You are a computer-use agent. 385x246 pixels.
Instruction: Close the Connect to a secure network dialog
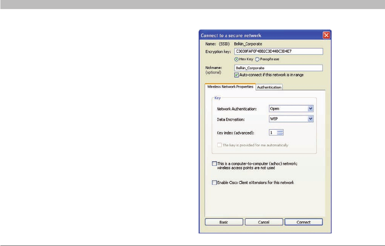[326, 35]
